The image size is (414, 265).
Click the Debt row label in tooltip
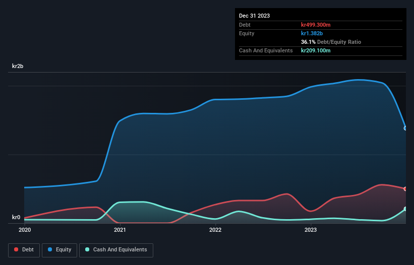[245, 25]
